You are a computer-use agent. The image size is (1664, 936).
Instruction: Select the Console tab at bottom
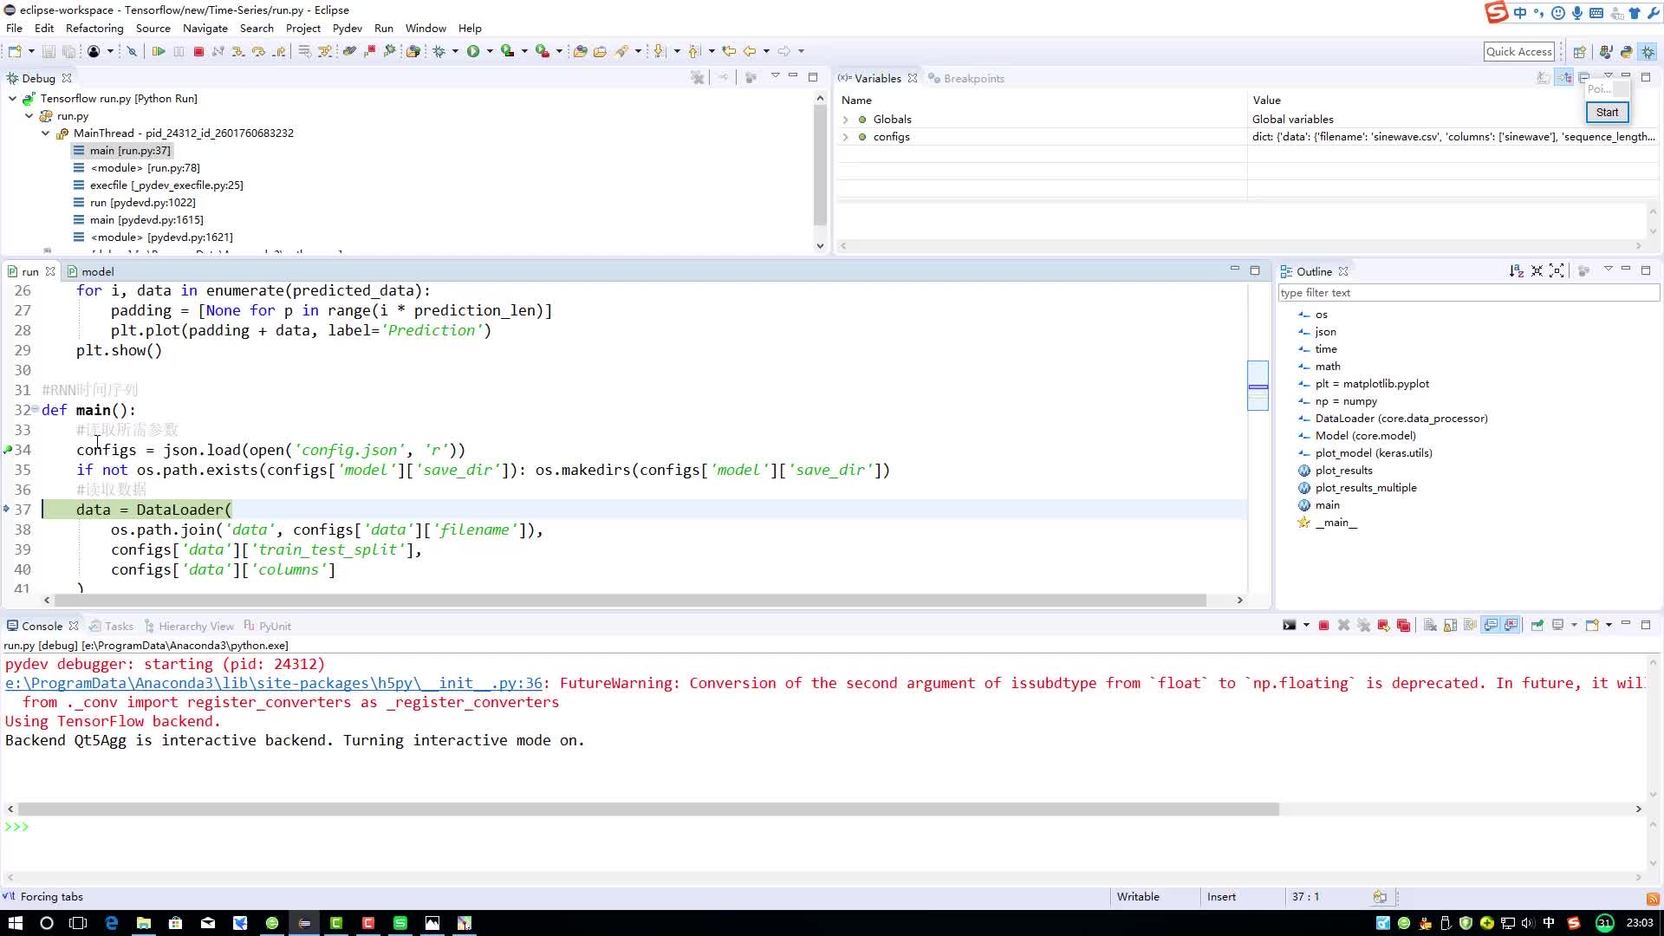(x=42, y=627)
